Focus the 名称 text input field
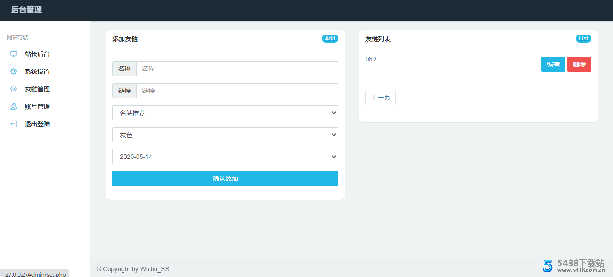 [x=237, y=69]
